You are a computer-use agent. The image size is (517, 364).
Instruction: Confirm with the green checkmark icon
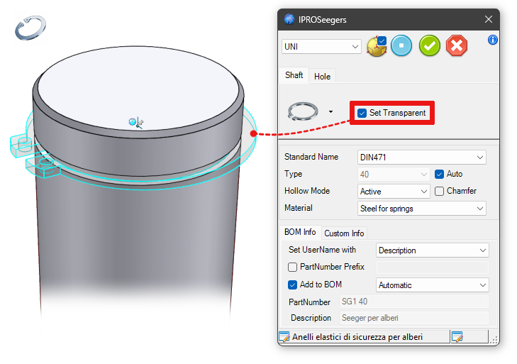coord(430,46)
